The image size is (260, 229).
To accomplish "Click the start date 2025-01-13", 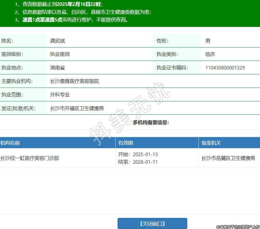I will click(145, 154).
